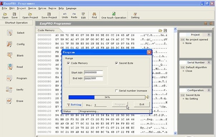Uncheck the Secret Byte checkbox
Screen dimensions: 216x137
point(116,63)
